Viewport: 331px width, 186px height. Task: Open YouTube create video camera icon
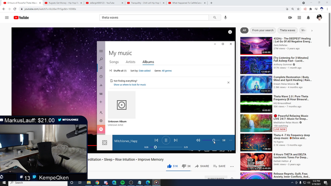coord(290,18)
